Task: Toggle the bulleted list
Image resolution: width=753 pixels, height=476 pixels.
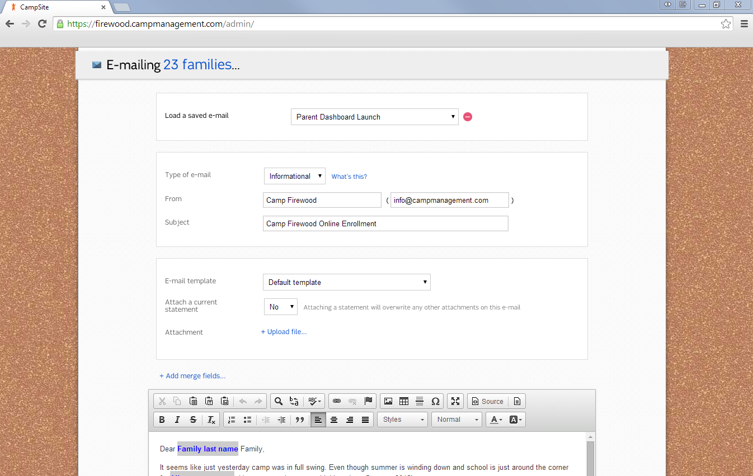Action: click(x=247, y=420)
